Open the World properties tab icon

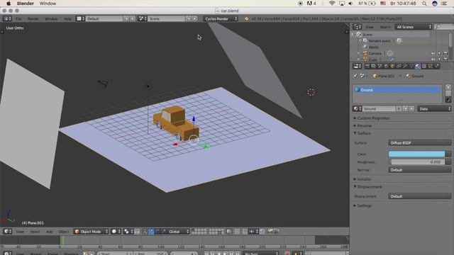click(x=386, y=66)
